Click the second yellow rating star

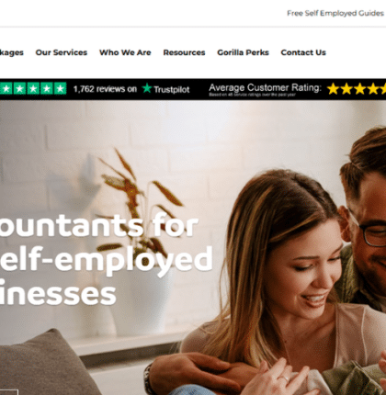click(x=346, y=89)
